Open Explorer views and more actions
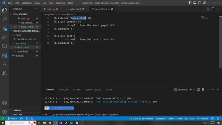 (x=36, y=9)
